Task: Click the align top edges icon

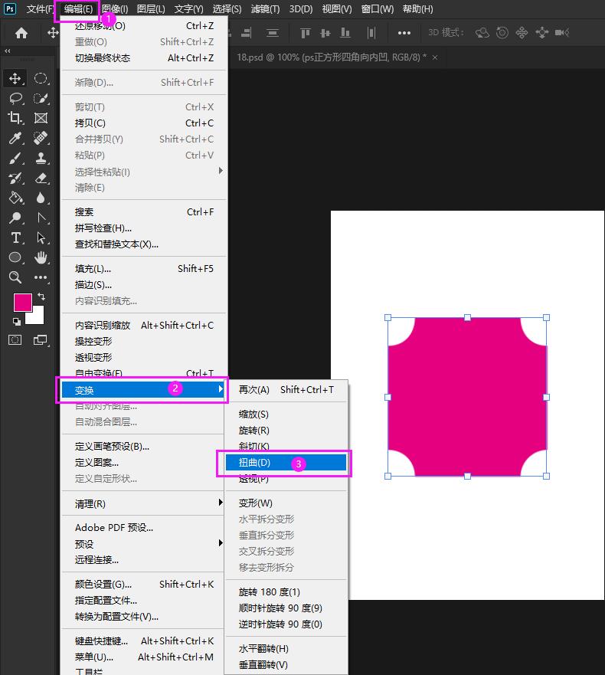Action: click(305, 33)
